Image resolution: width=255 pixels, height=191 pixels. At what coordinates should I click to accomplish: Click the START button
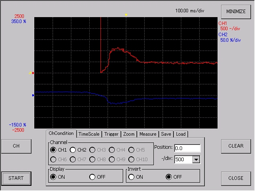pos(16,178)
